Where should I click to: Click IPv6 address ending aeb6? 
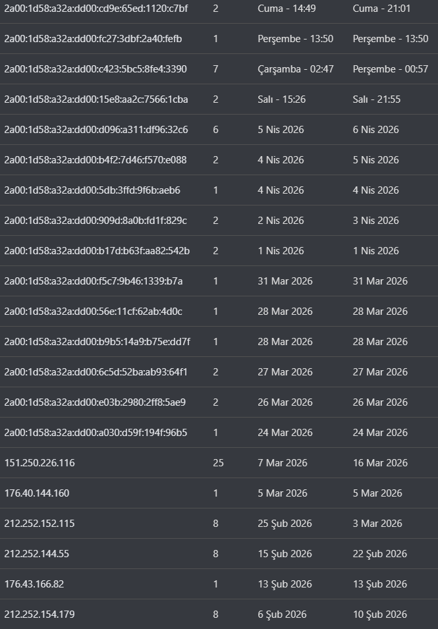click(x=92, y=190)
